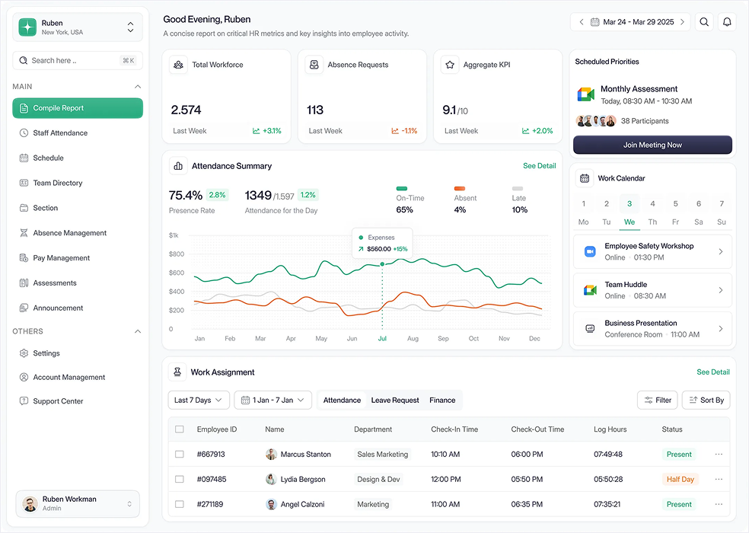The width and height of the screenshot is (749, 533).
Task: Check the box for employee #097485
Action: click(x=180, y=479)
